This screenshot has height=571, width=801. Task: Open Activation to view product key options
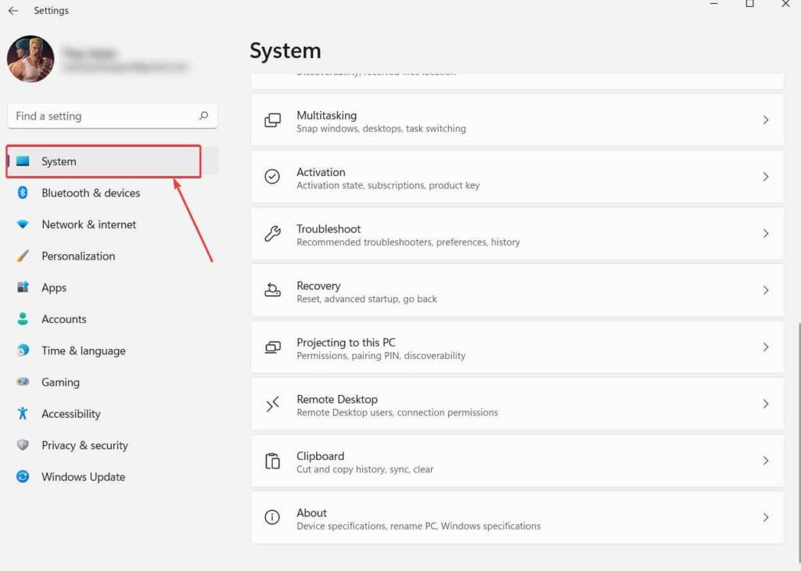pyautogui.click(x=516, y=176)
